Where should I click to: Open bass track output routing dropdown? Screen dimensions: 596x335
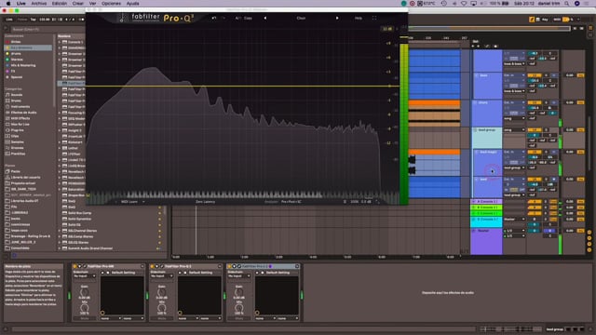pyautogui.click(x=514, y=91)
